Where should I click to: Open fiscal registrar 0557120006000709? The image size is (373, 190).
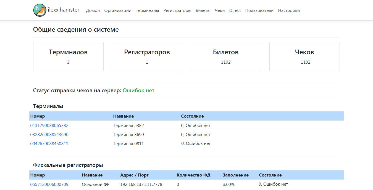[49, 184]
